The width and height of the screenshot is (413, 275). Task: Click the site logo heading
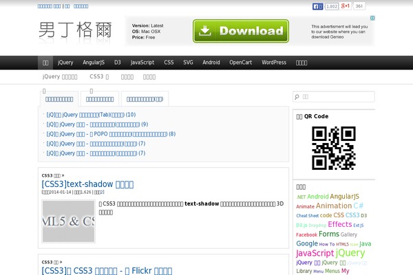(x=75, y=30)
